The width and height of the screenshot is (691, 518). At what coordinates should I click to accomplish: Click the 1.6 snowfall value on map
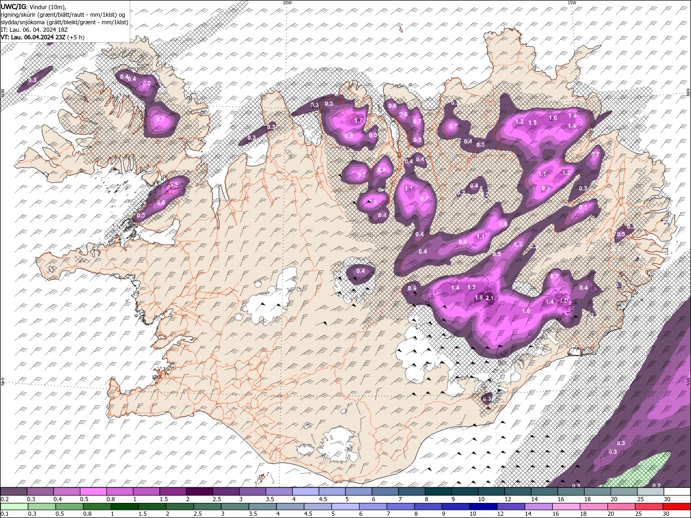553,118
